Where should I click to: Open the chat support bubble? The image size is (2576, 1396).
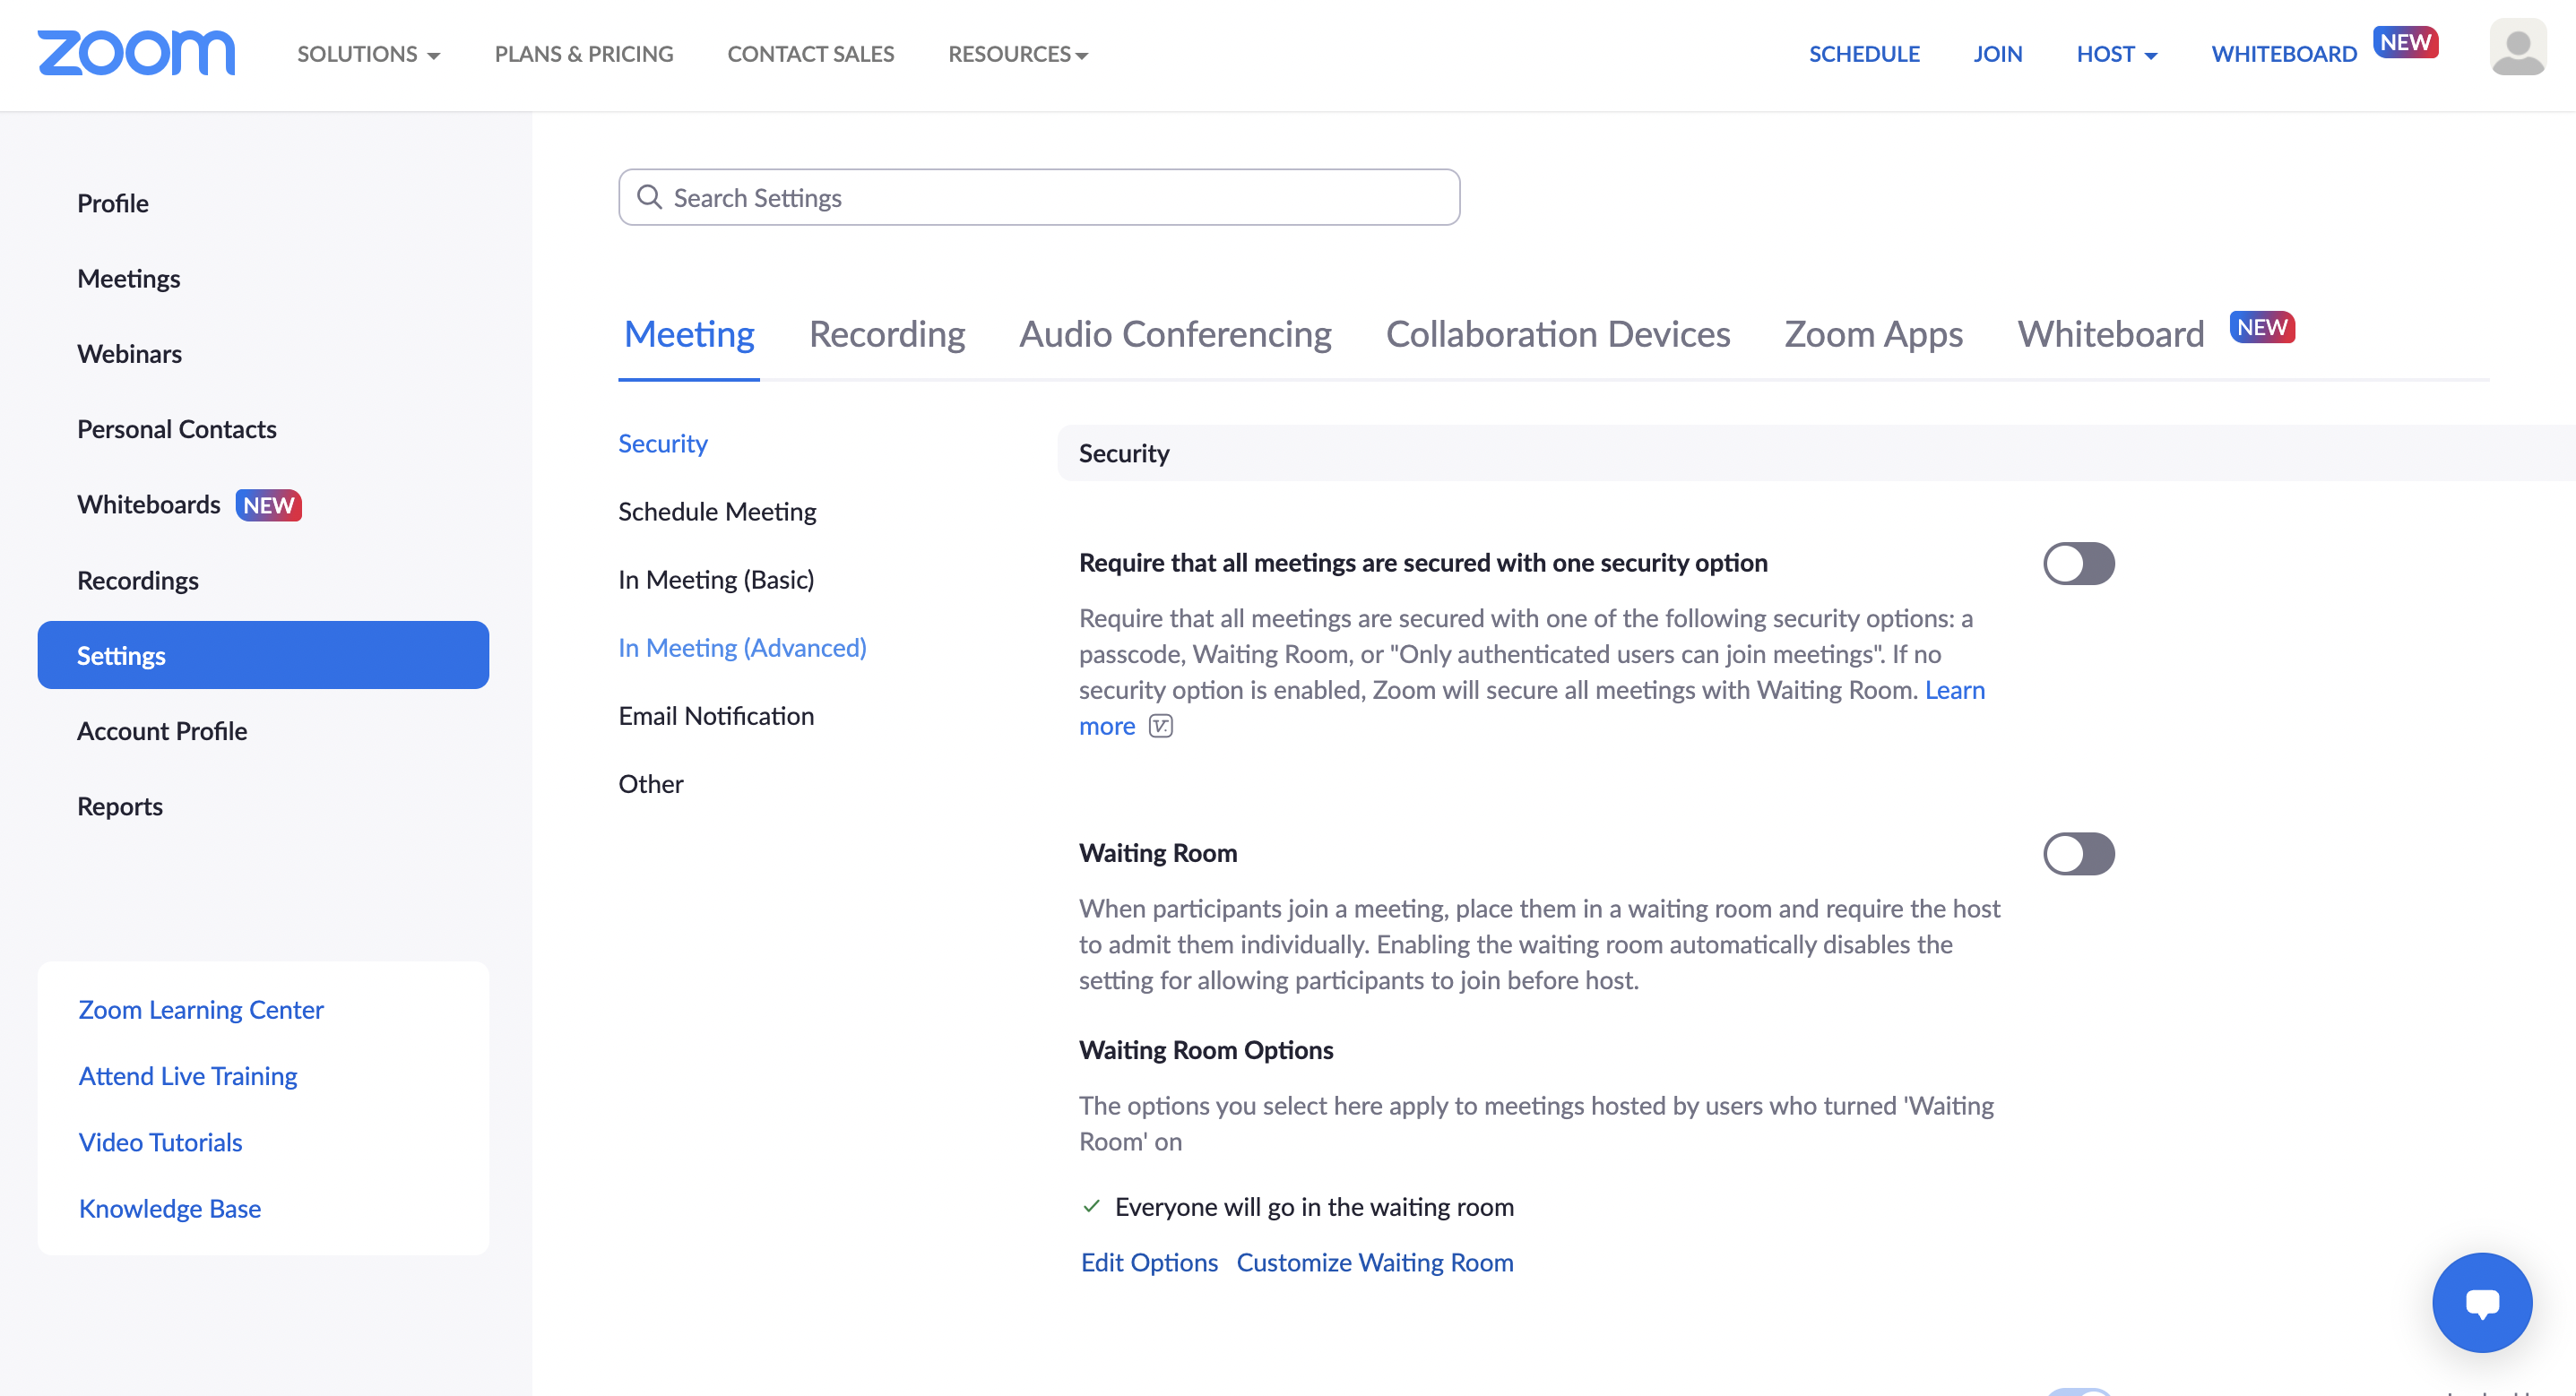[x=2481, y=1302]
